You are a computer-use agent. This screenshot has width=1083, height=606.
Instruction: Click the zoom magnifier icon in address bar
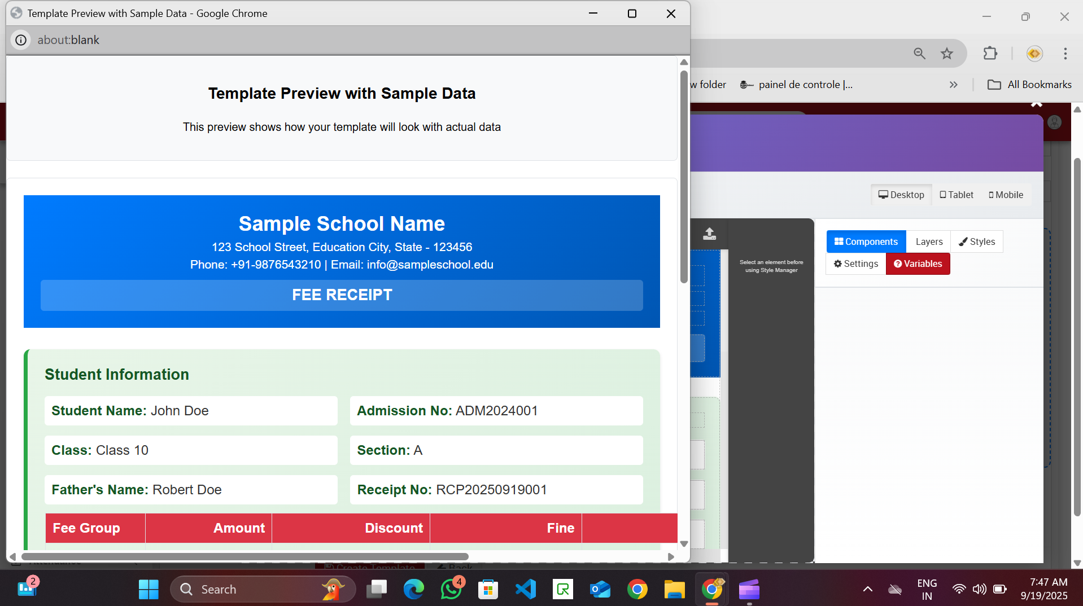pyautogui.click(x=919, y=54)
